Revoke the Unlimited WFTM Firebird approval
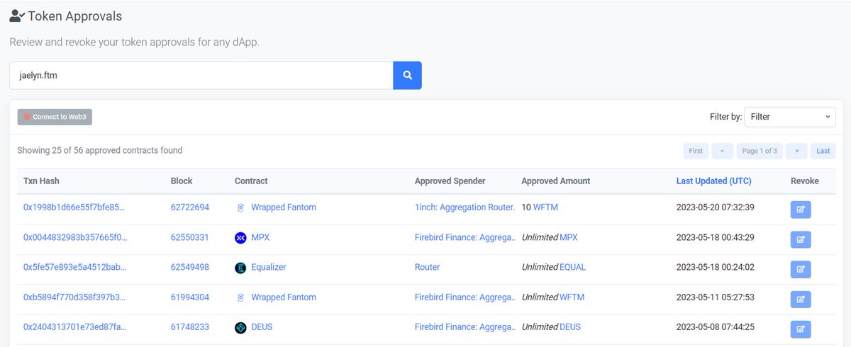This screenshot has width=851, height=347. [801, 300]
